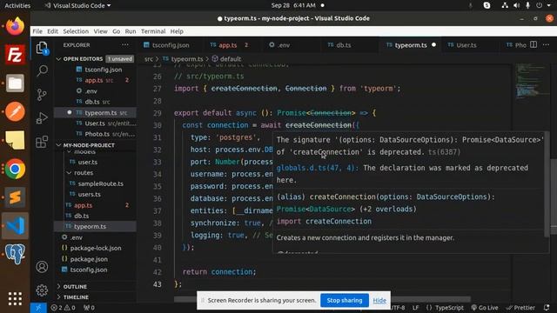Image resolution: width=557 pixels, height=313 pixels.
Task: Open the Visual Studio Code app menu dropdown
Action: tap(77, 5)
